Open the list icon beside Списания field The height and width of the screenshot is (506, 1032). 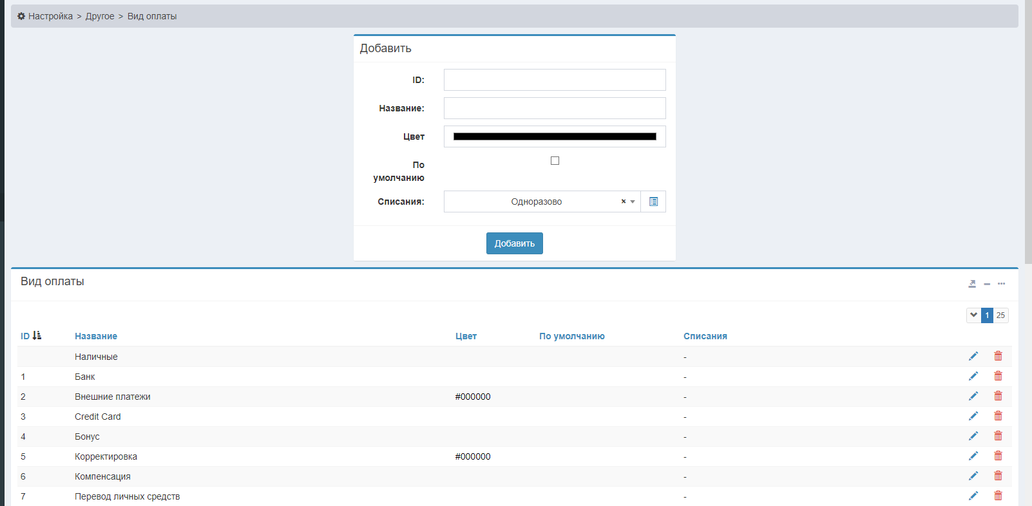tap(653, 201)
